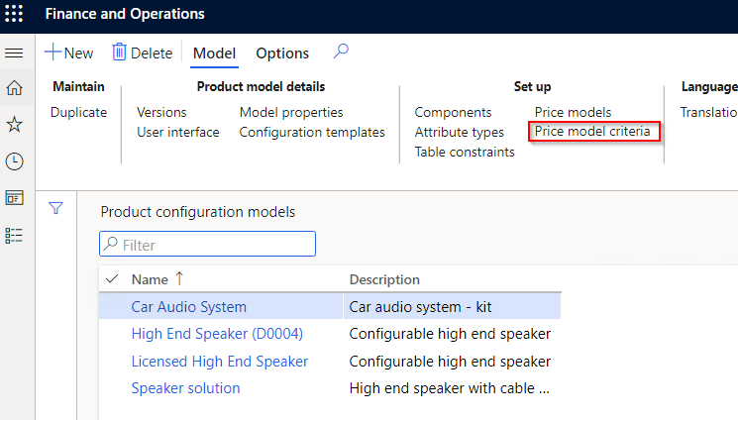Image resolution: width=738 pixels, height=421 pixels.
Task: Switch to the Options tab
Action: click(x=282, y=53)
